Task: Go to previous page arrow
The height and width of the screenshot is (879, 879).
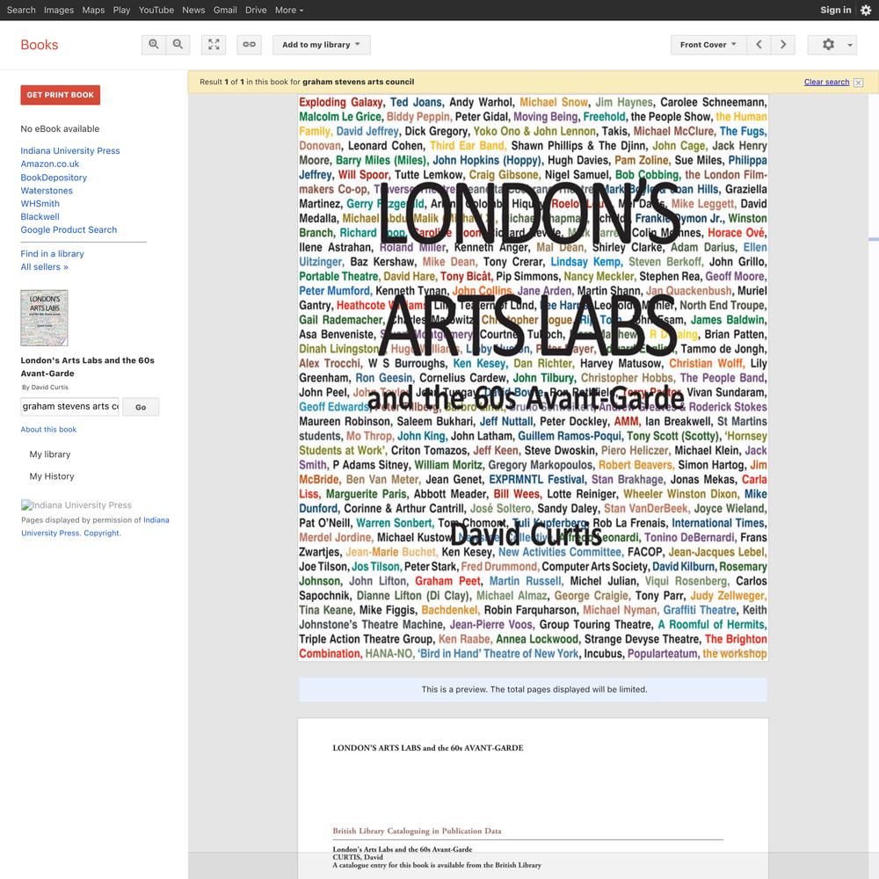Action: (759, 44)
